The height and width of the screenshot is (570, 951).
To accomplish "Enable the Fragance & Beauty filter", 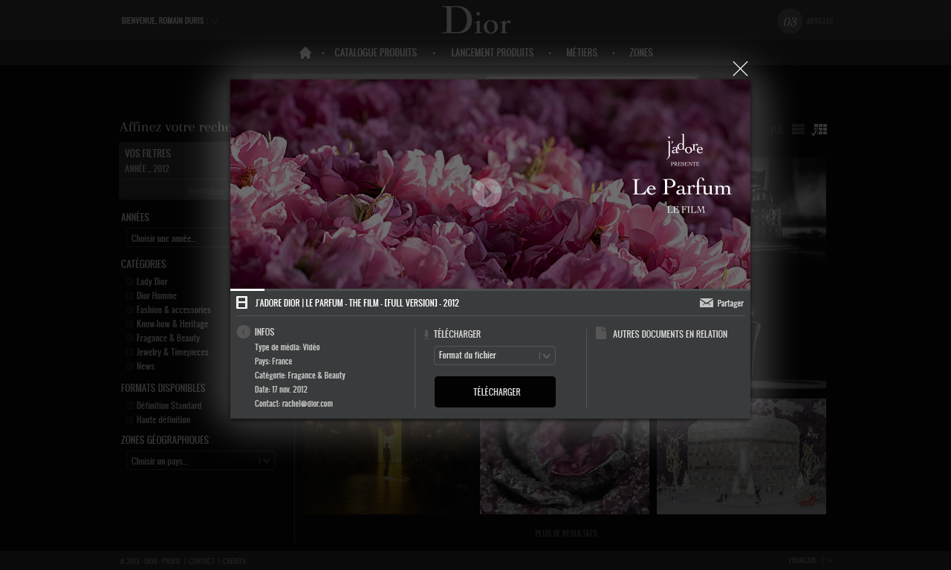I will click(129, 337).
